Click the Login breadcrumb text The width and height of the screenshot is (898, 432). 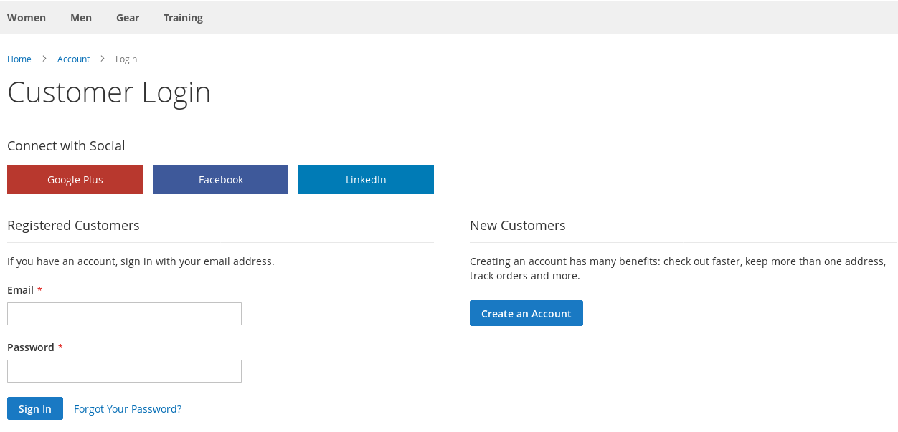pyautogui.click(x=126, y=59)
